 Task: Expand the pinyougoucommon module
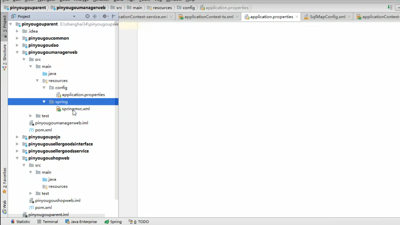[17, 38]
